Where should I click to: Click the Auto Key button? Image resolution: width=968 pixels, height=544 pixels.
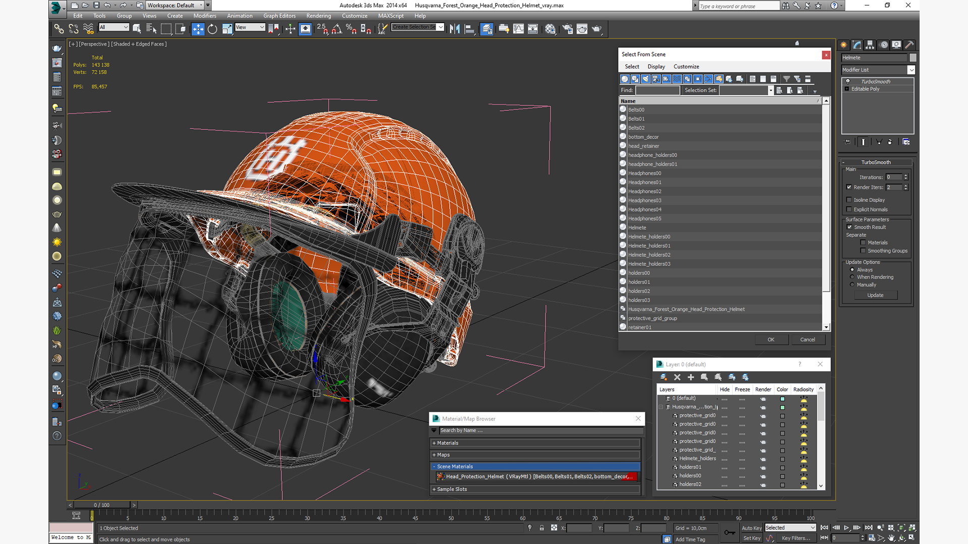click(751, 528)
